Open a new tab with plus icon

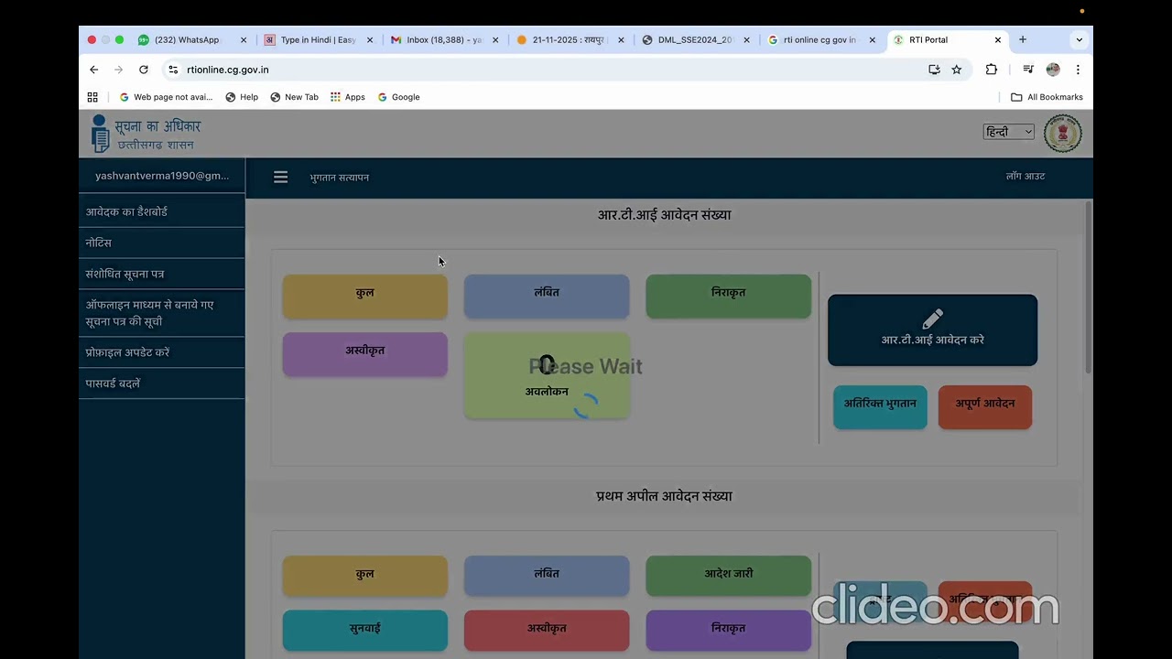point(1023,39)
